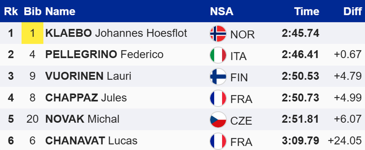365x150 pixels.
Task: Click the Bib column header
Action: [32, 11]
